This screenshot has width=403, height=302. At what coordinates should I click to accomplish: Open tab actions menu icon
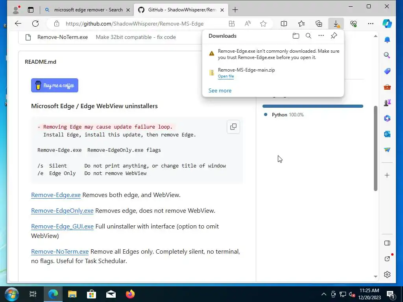tap(31, 10)
